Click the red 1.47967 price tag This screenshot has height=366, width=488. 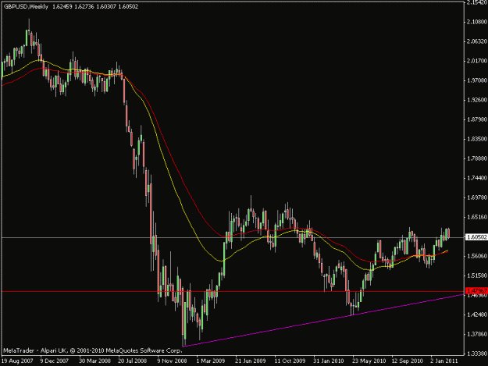tap(476, 291)
